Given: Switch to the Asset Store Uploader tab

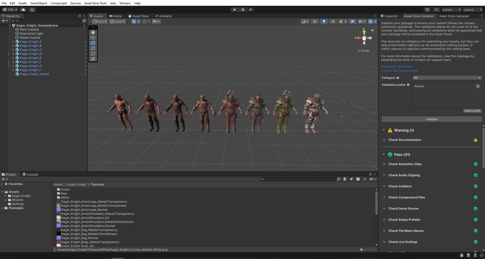Looking at the screenshot, I should (454, 16).
